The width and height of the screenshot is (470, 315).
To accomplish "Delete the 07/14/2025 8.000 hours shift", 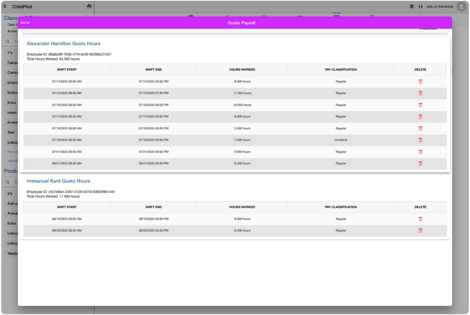I will pos(420,81).
